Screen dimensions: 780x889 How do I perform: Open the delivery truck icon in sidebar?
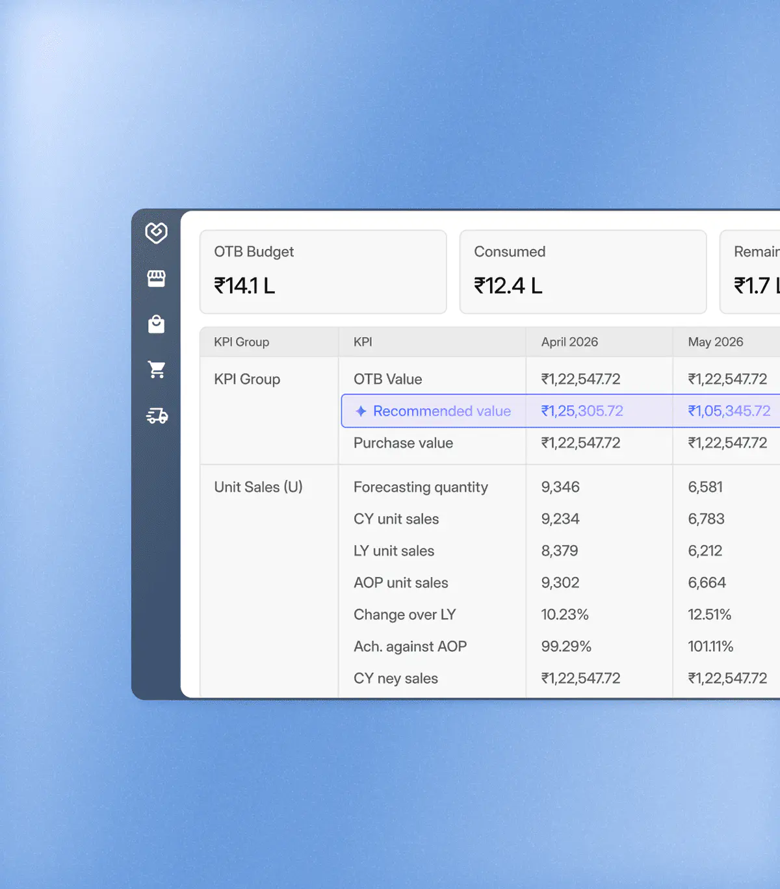click(157, 416)
